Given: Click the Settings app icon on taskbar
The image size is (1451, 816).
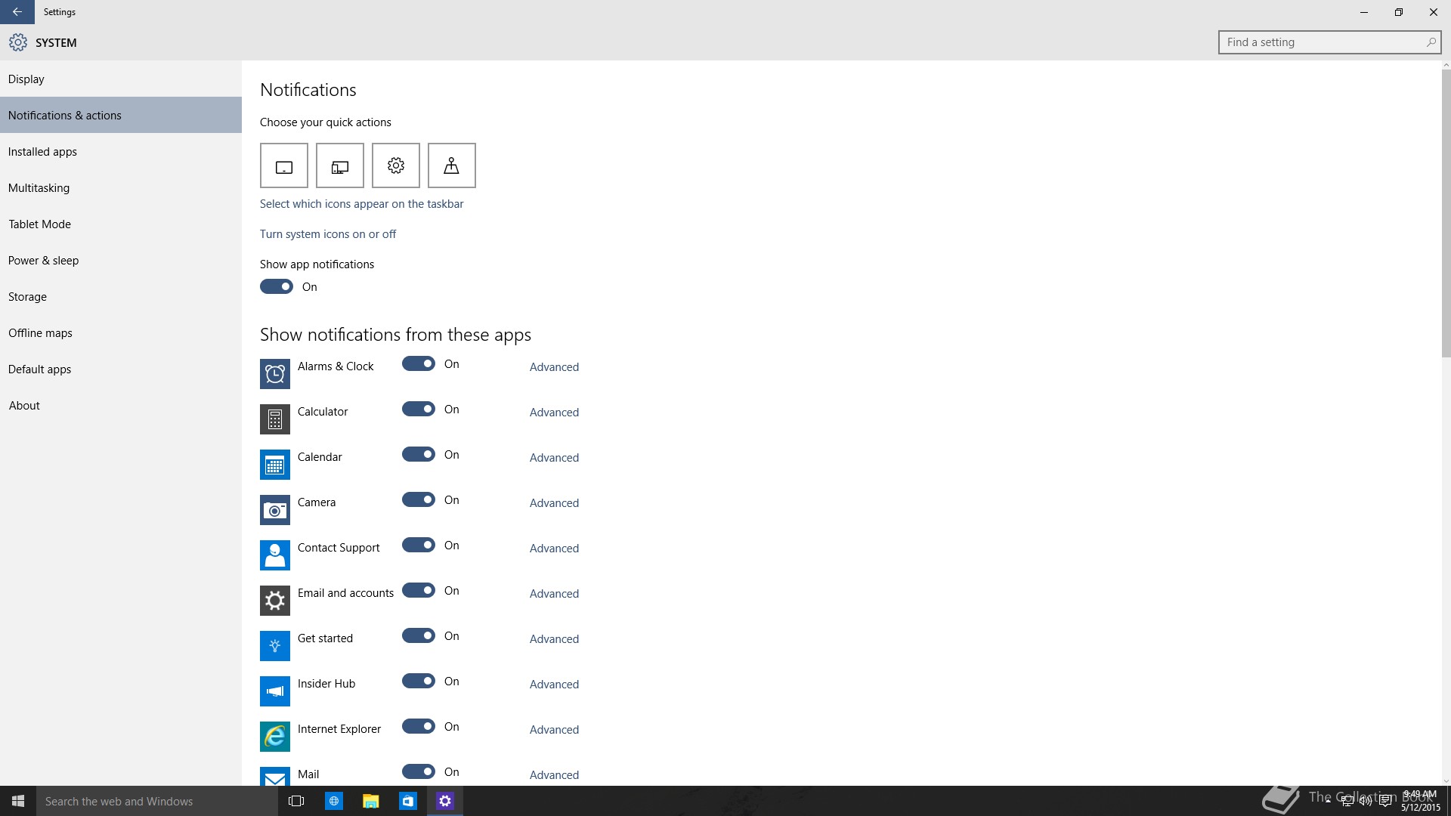Looking at the screenshot, I should click(x=444, y=801).
